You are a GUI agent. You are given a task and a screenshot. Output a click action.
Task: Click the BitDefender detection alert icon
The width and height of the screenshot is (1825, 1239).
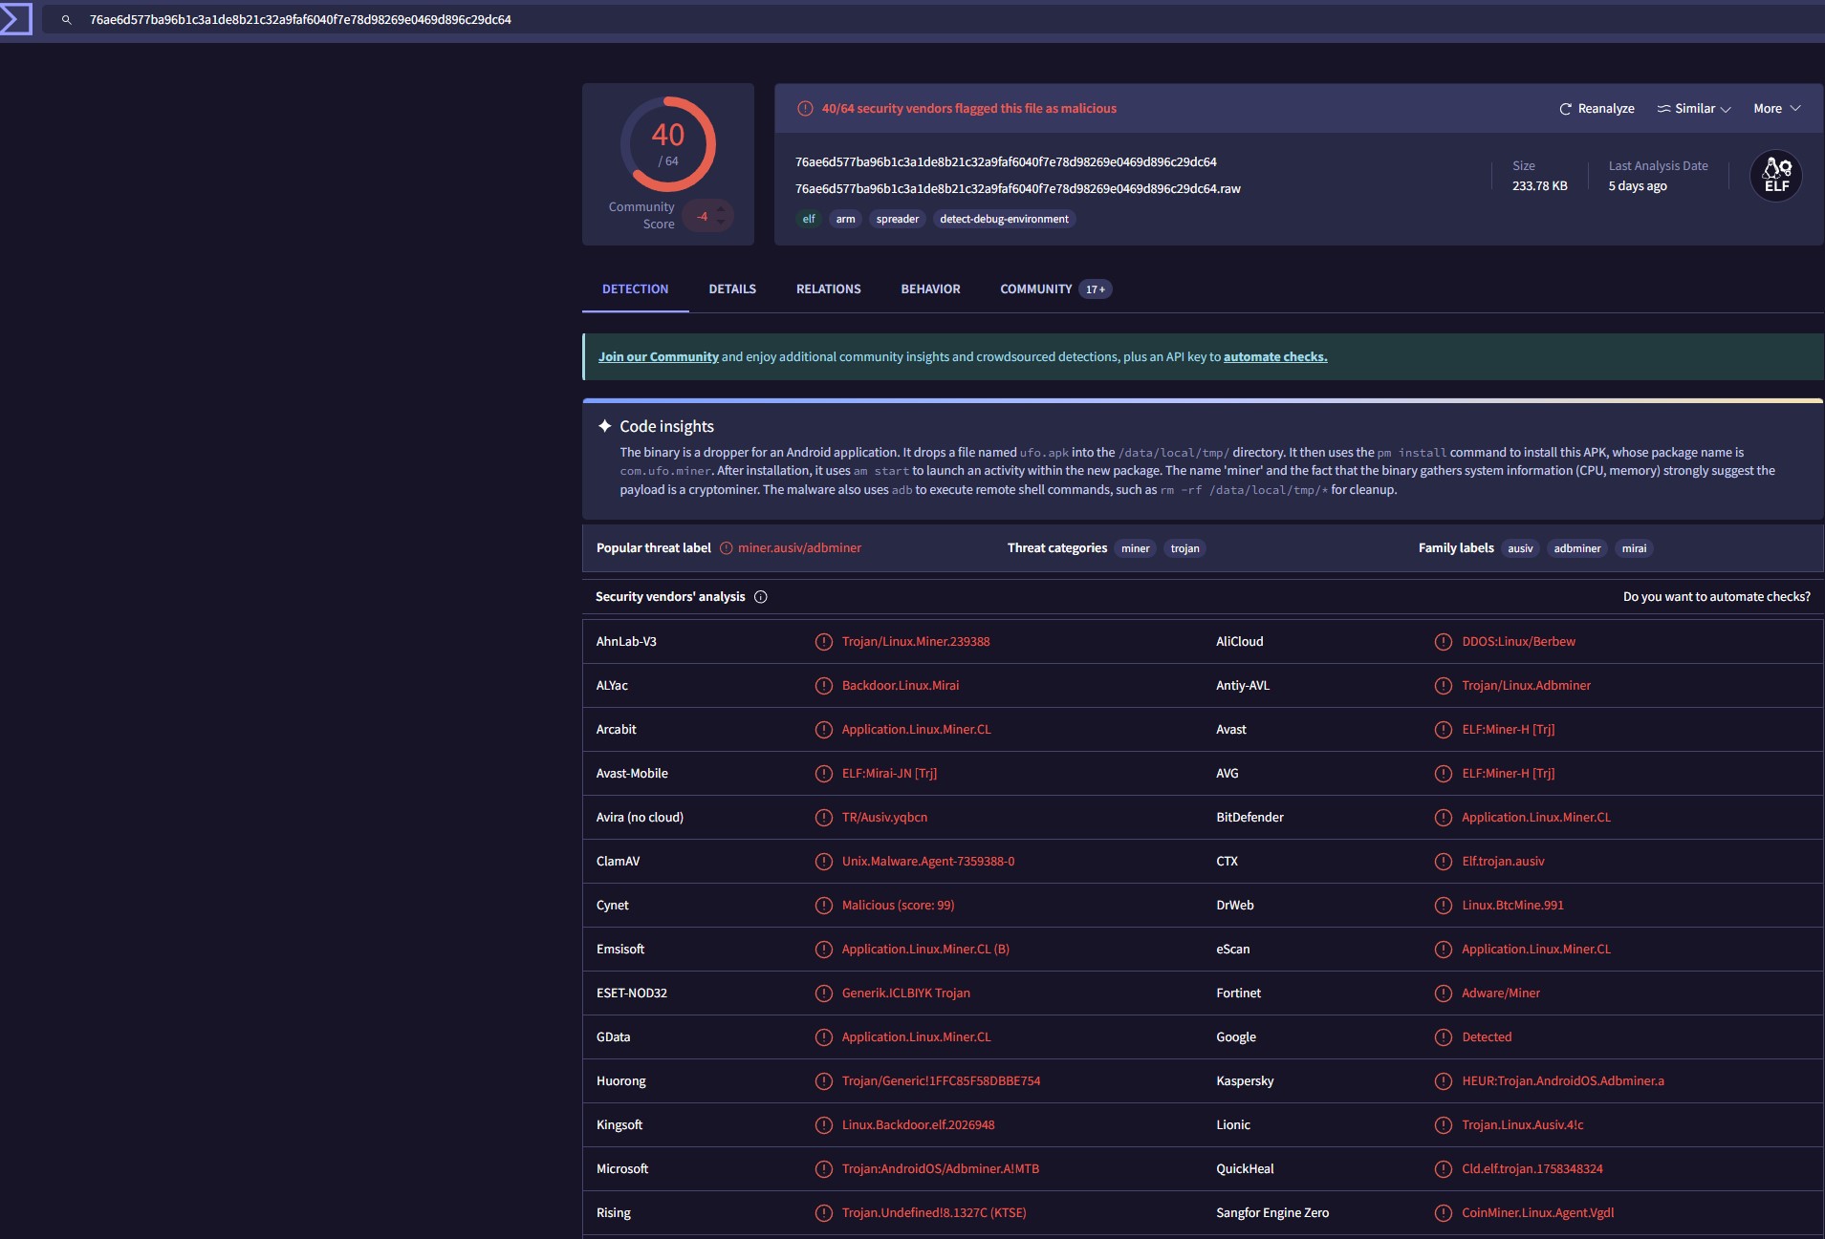click(1444, 818)
